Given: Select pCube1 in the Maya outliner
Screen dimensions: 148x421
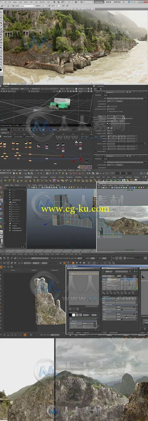Looking at the screenshot, I should 14,226.
